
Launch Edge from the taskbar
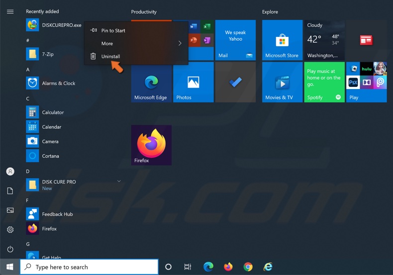click(208, 267)
